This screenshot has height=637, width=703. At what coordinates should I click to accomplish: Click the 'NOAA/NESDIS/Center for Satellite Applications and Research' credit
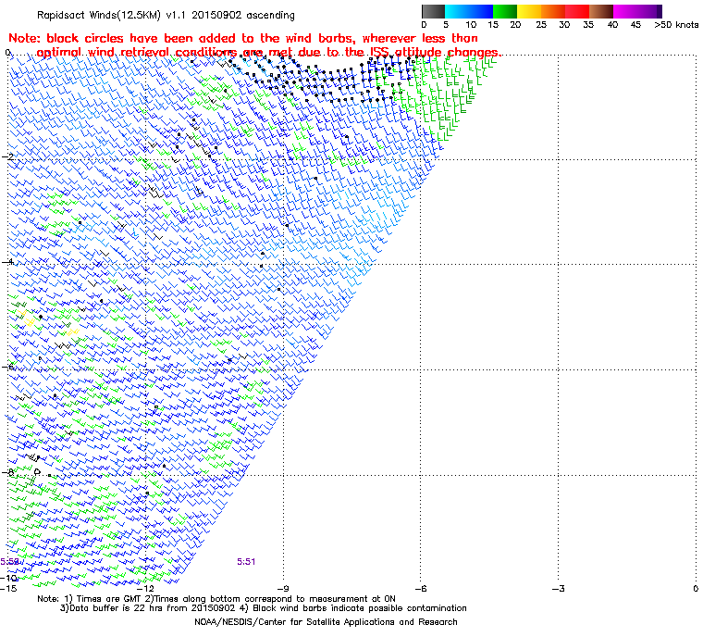[326, 622]
